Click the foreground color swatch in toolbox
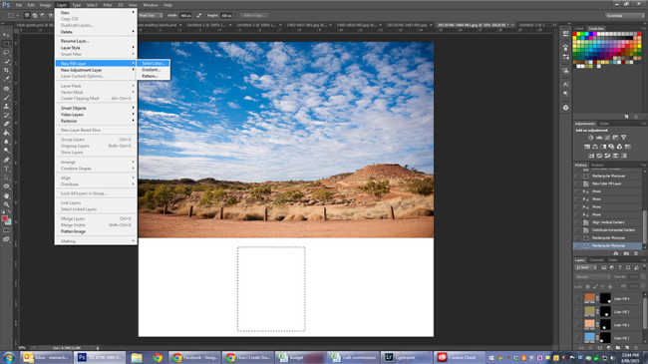 pos(5,218)
